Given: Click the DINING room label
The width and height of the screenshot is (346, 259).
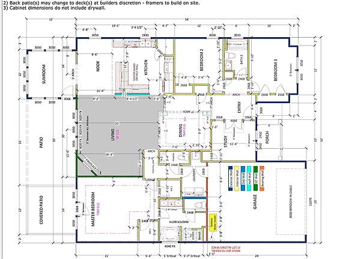Looking at the screenshot, I should click(x=180, y=130).
